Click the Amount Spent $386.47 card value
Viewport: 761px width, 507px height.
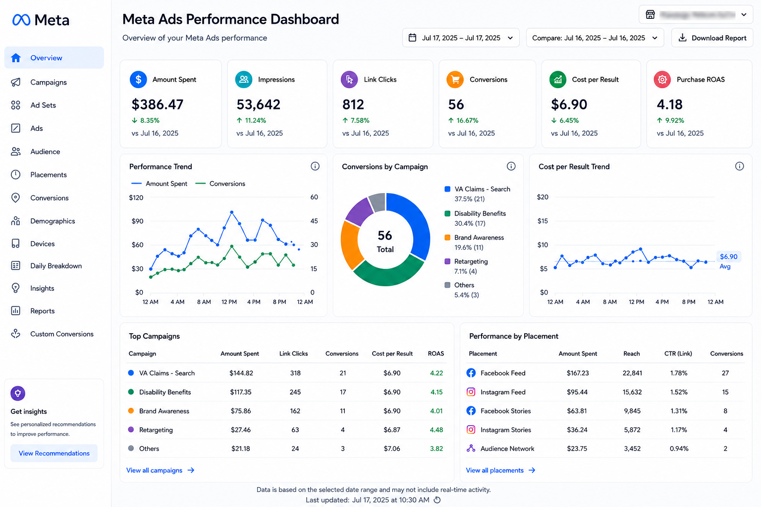(158, 104)
